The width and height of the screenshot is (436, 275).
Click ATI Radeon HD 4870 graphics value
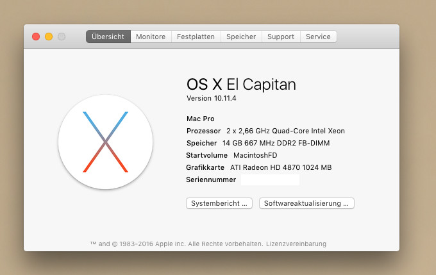281,167
